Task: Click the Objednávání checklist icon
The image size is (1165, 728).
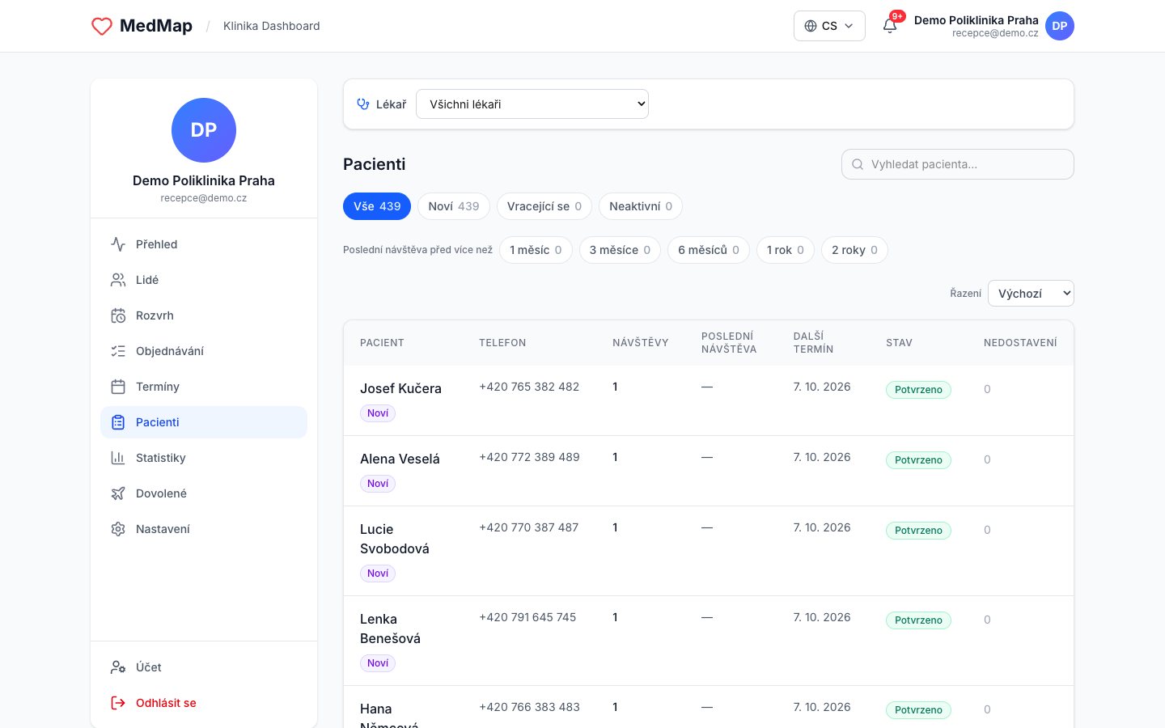Action: (x=118, y=351)
